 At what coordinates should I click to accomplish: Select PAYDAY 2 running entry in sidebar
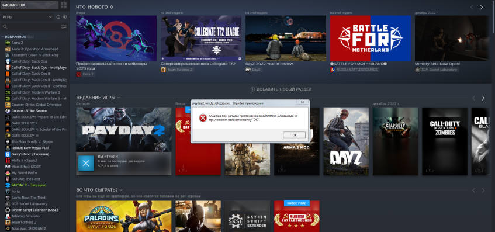pos(34,185)
